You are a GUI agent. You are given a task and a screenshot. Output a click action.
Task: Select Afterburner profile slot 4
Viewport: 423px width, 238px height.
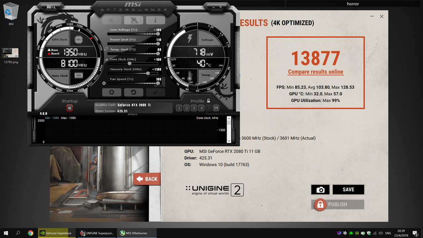click(x=201, y=108)
